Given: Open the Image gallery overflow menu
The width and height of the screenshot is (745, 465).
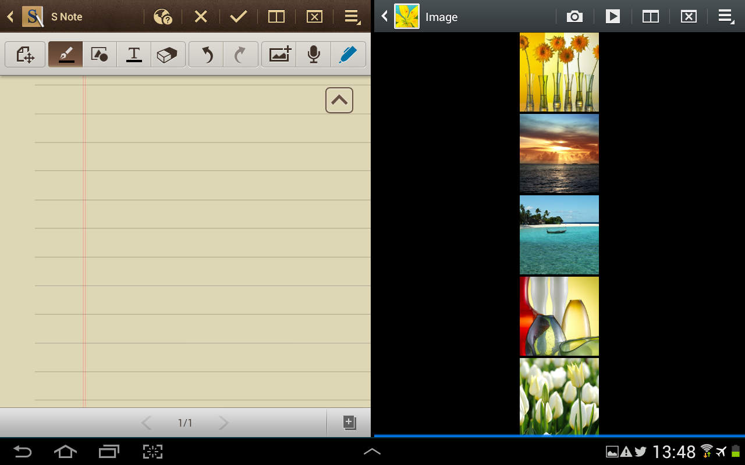Looking at the screenshot, I should [x=726, y=17].
